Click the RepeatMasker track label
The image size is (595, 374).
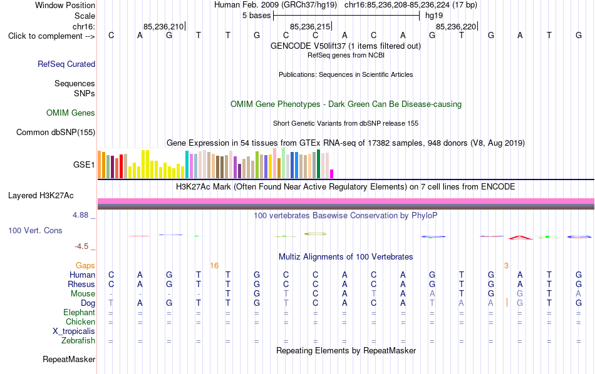(69, 359)
